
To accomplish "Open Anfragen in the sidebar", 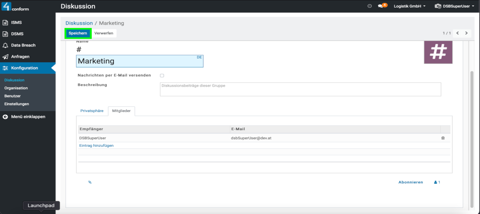I will pos(20,57).
